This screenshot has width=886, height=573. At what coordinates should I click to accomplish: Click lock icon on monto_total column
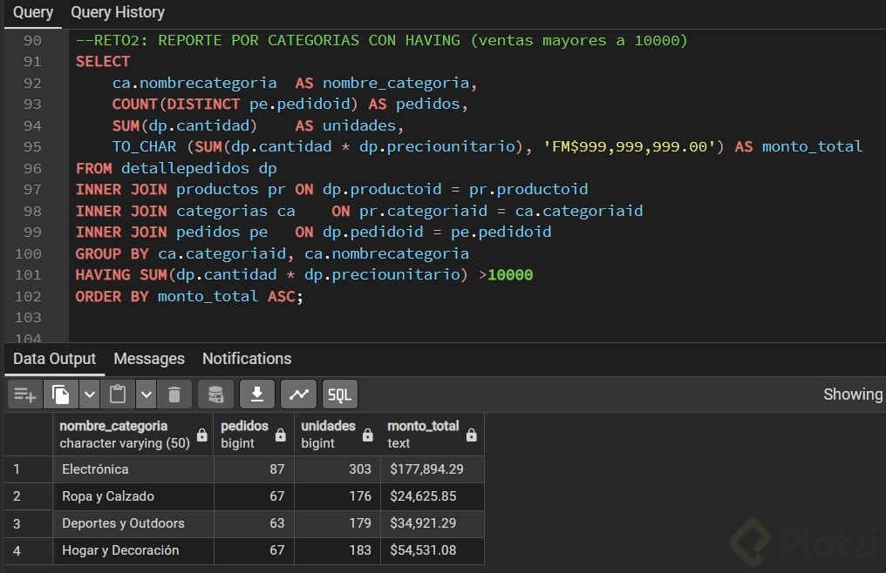point(472,435)
